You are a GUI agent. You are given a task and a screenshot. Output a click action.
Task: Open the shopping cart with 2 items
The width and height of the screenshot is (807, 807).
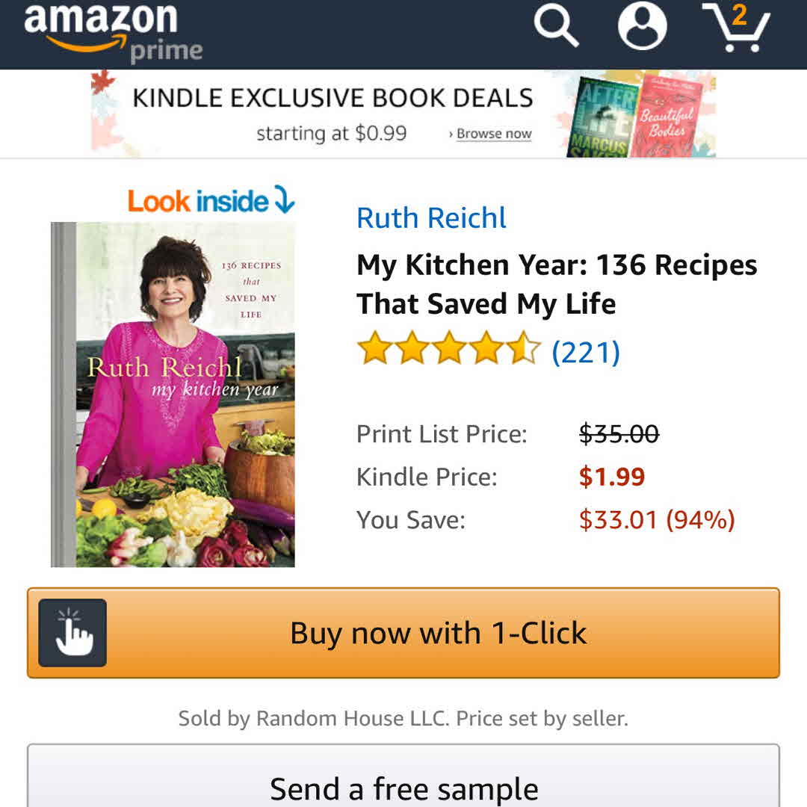737,28
